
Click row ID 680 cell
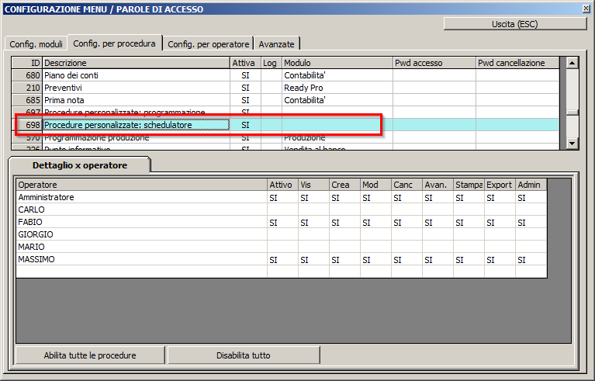click(x=27, y=75)
